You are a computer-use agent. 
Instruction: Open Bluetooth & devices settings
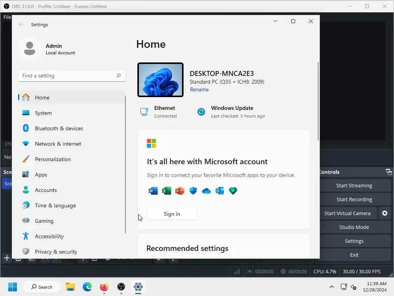tap(72, 128)
